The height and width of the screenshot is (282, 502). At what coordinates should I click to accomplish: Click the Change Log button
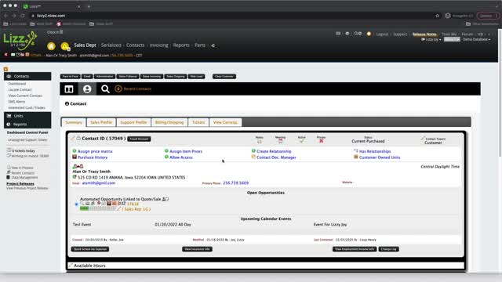point(389,249)
